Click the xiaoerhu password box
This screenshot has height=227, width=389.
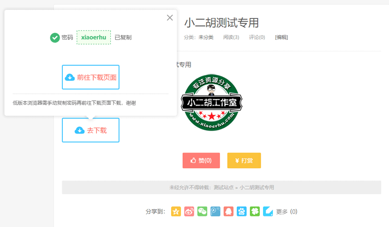point(94,37)
